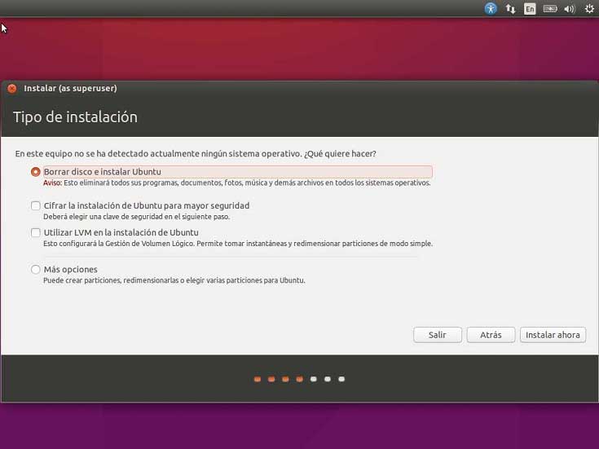The height and width of the screenshot is (449, 599).
Task: Click the Tipo de instalación heading
Action: pyautogui.click(x=75, y=117)
